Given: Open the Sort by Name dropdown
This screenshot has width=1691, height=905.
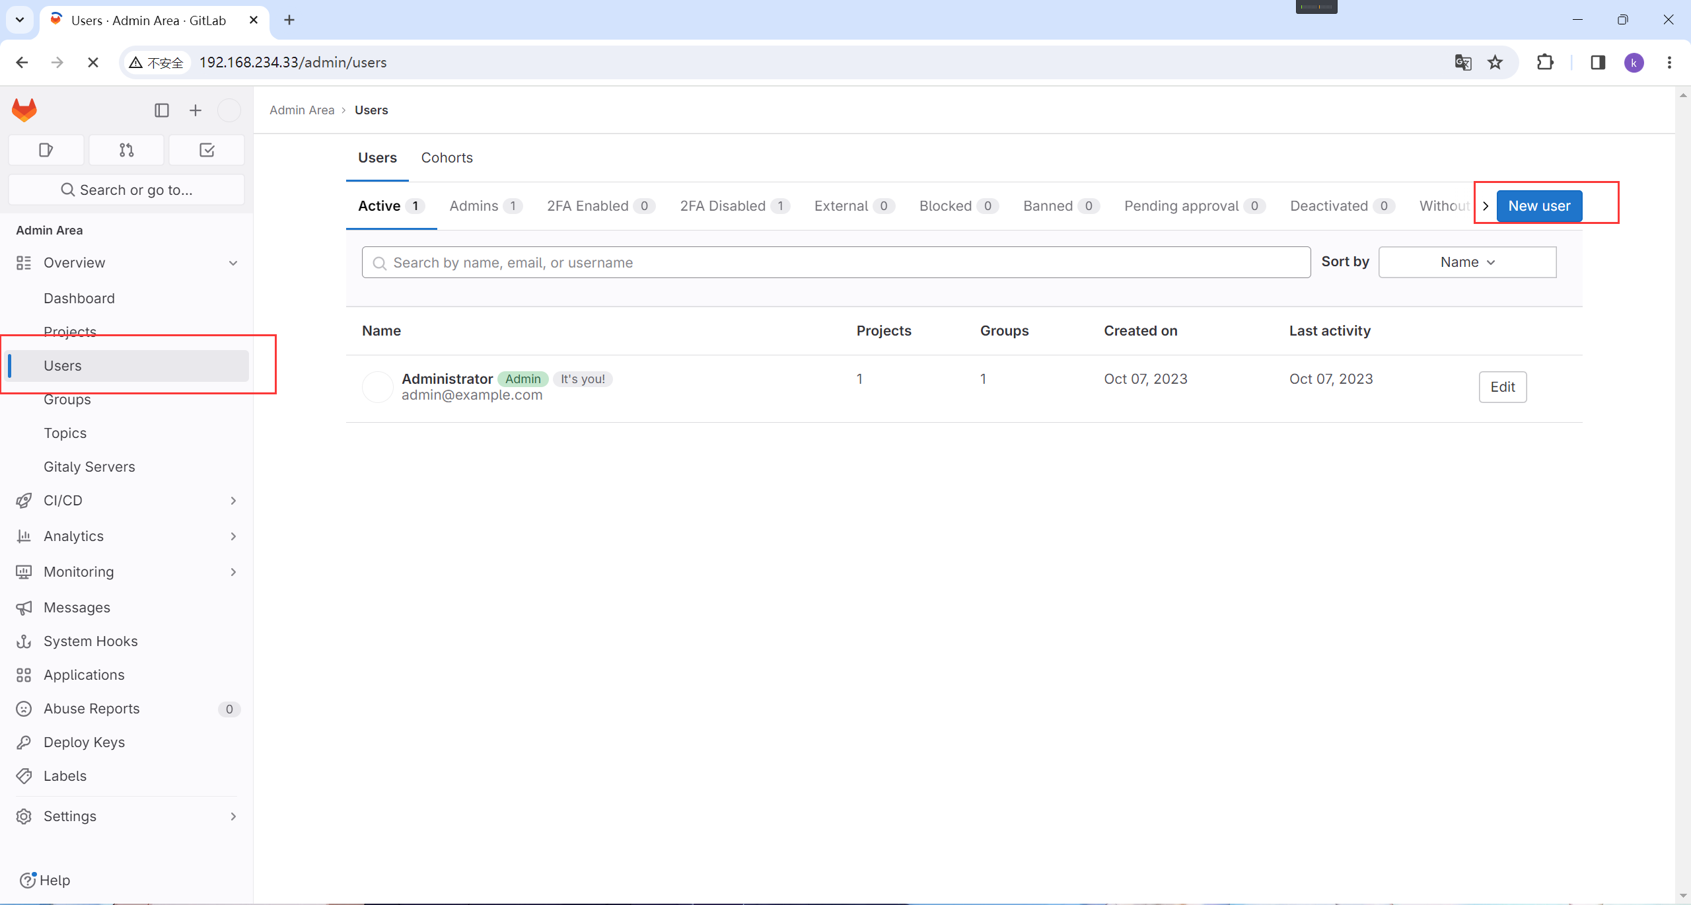Looking at the screenshot, I should pyautogui.click(x=1467, y=262).
